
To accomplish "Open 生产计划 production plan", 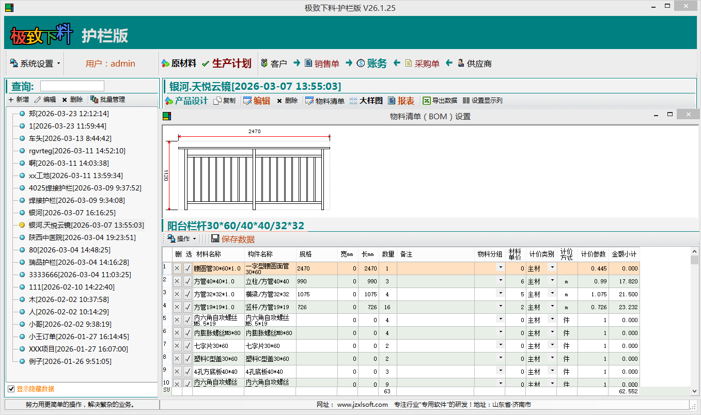I will 226,63.
